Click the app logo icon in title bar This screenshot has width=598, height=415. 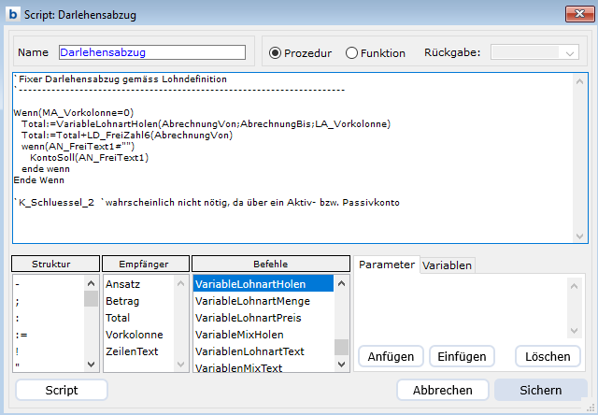pos(12,12)
